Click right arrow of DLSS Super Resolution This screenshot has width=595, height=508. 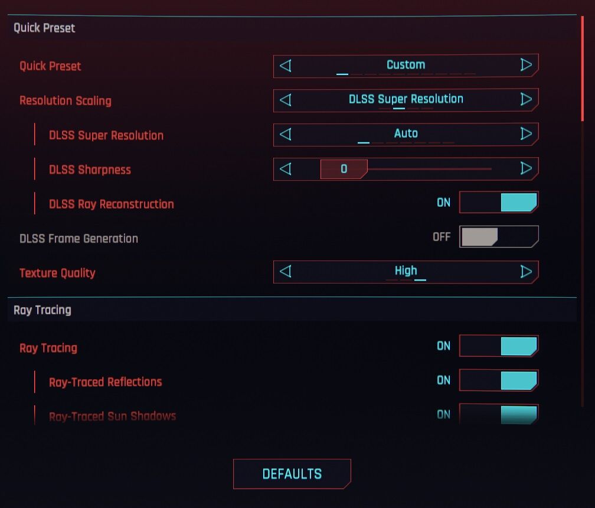point(526,135)
